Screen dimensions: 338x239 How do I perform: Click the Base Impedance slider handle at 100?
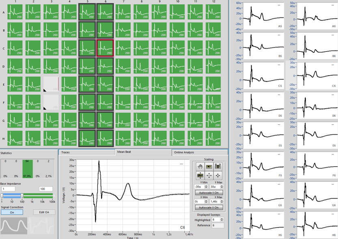22,196
